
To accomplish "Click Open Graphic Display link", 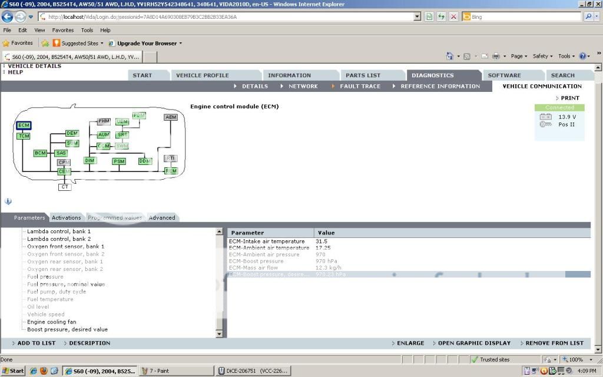I will 474,343.
